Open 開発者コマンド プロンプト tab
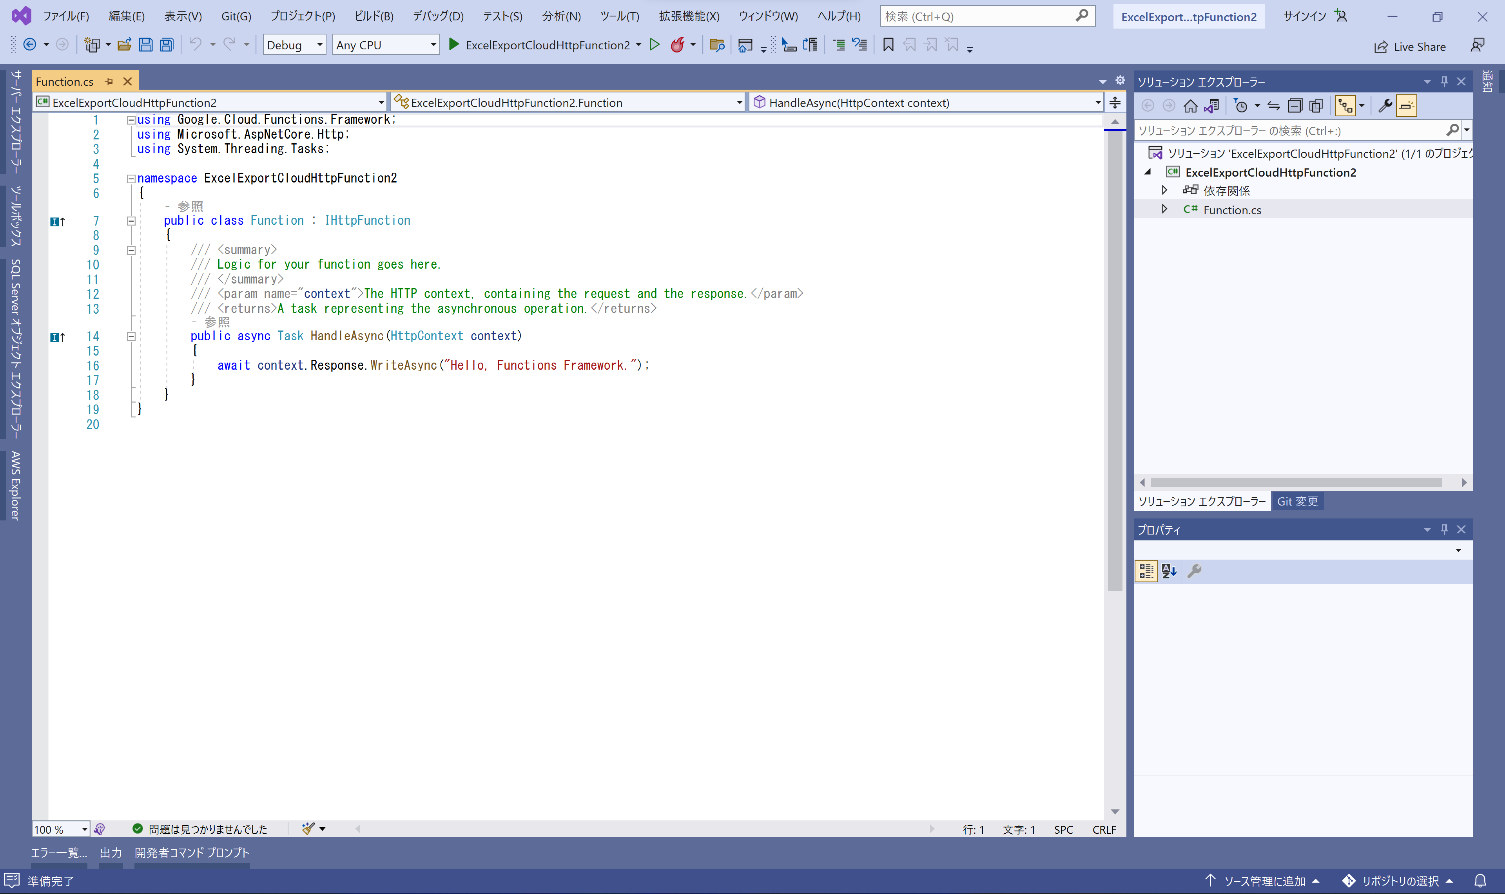 pos(192,853)
